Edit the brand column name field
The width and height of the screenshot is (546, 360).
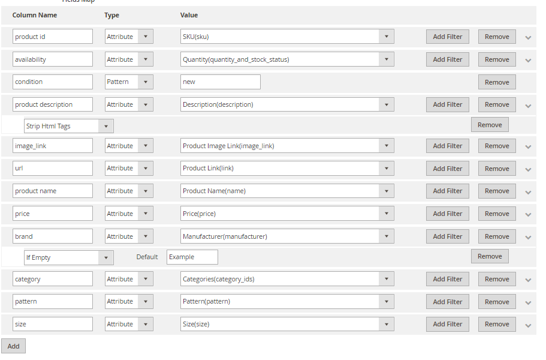pos(53,236)
